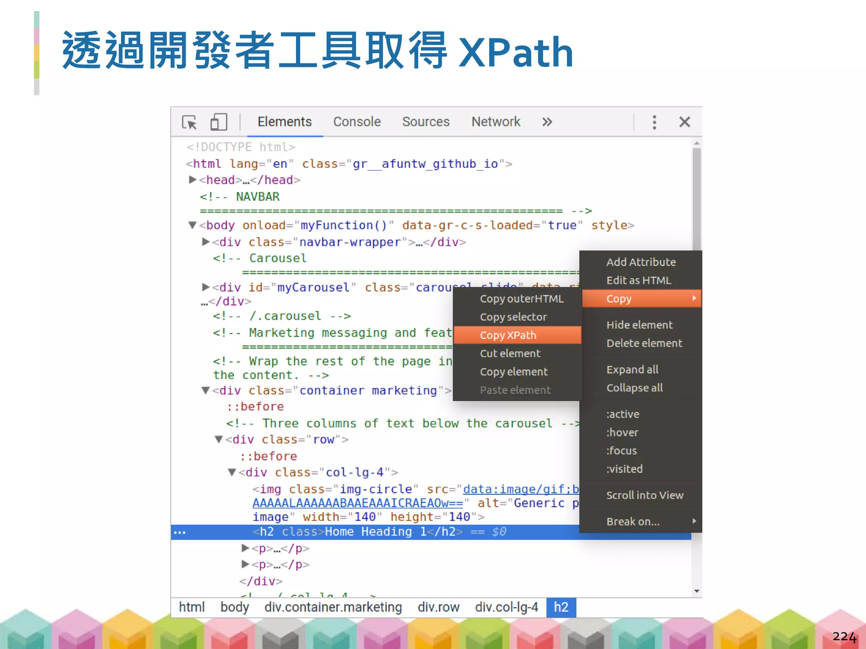The width and height of the screenshot is (866, 649).
Task: Click the ellipsis beside the selected h2 row
Action: (x=180, y=532)
